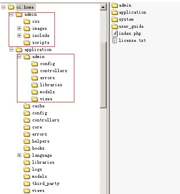Select the logs folder in tree
Image resolution: width=180 pixels, height=194 pixels.
click(x=33, y=170)
